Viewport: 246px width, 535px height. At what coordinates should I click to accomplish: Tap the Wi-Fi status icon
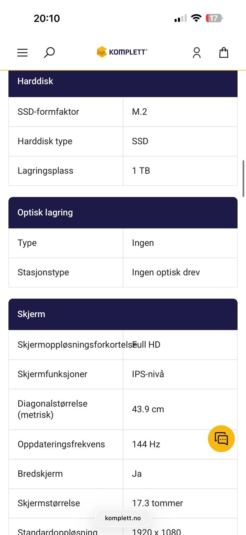click(196, 18)
